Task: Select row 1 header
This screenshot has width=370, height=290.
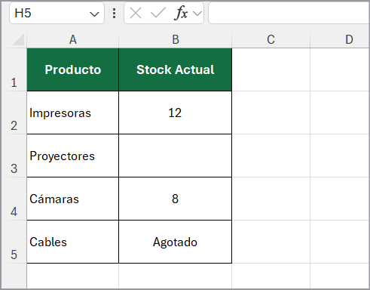Action: [x=14, y=69]
